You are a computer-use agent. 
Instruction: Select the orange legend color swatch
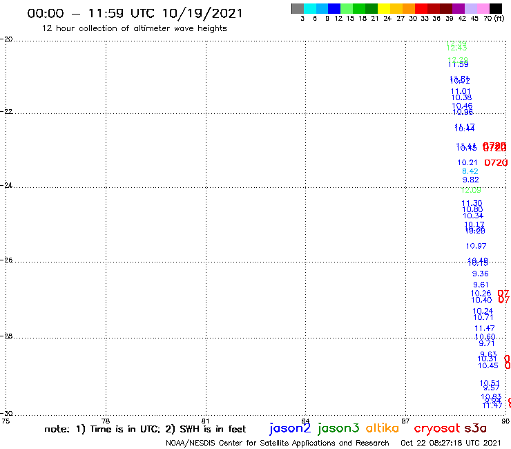click(x=409, y=8)
